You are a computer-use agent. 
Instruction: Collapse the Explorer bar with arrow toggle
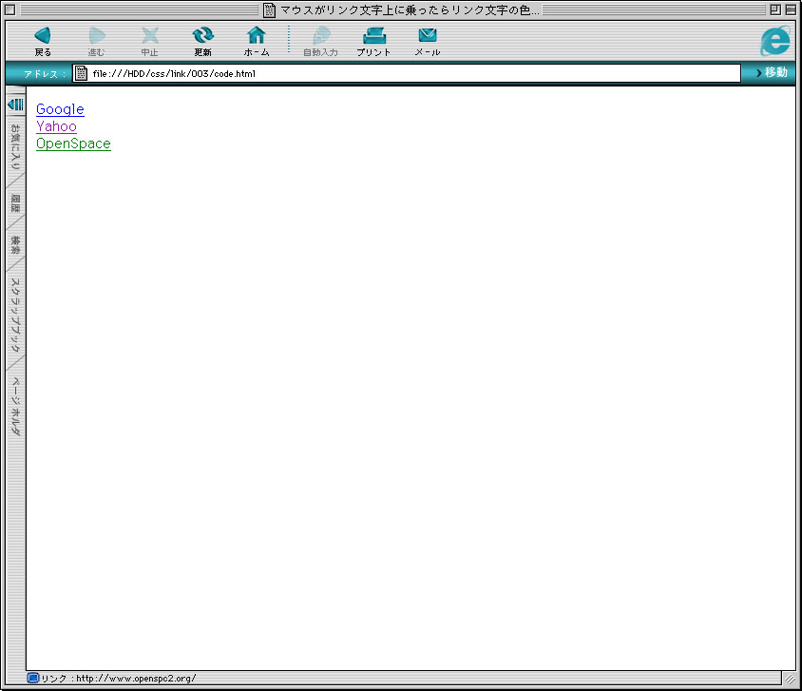coord(15,104)
